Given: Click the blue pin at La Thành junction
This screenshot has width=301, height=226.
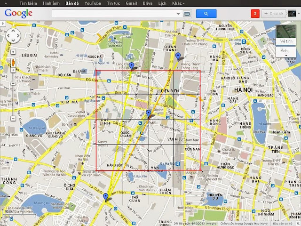Looking at the screenshot, I should (105, 197).
